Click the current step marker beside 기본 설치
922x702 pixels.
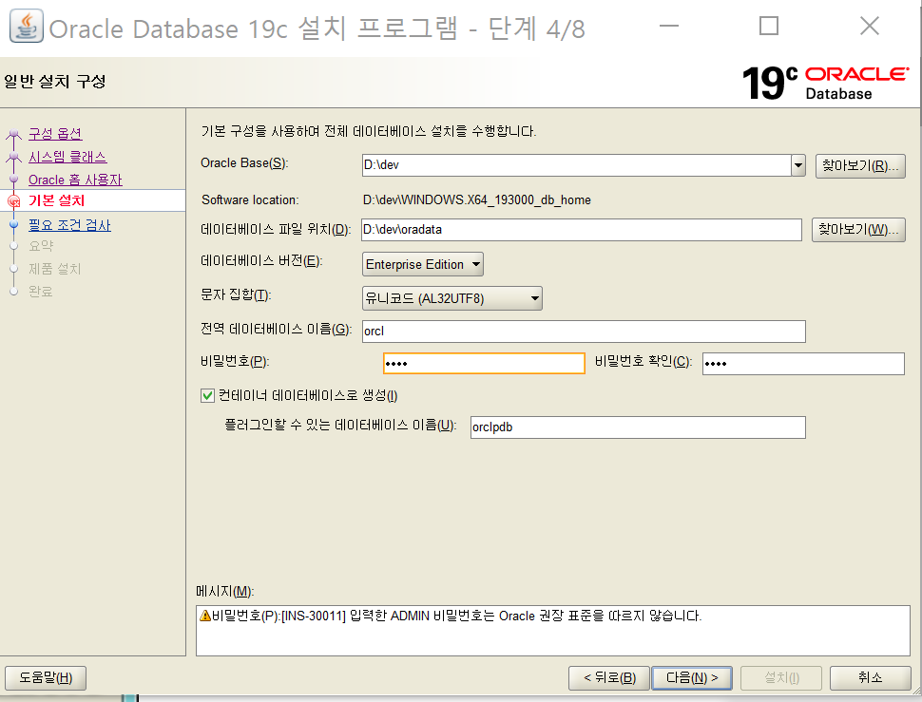13,201
